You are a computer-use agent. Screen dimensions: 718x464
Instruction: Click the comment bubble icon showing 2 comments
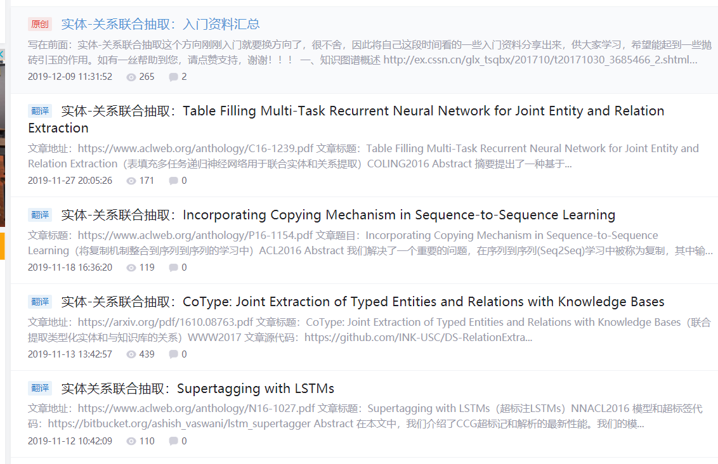tap(174, 77)
